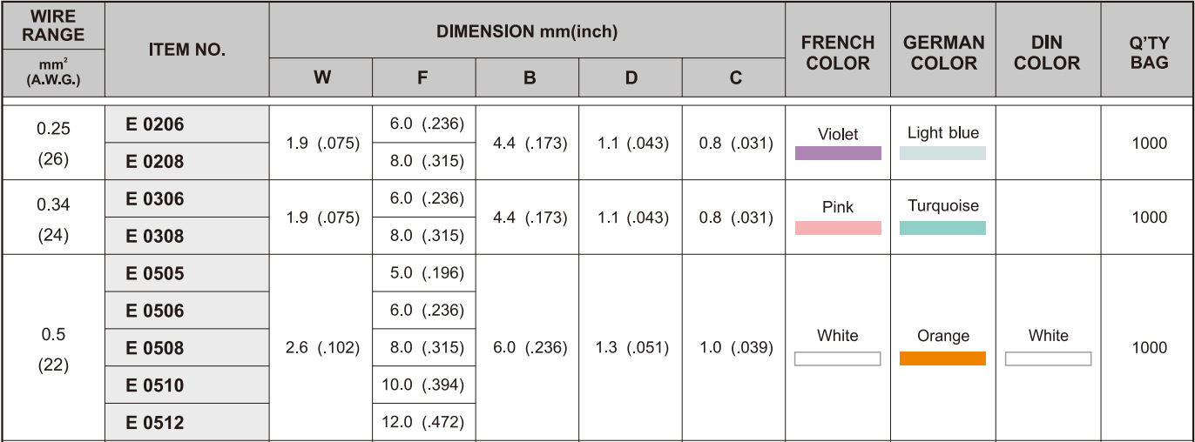Click the WIRE RANGE column header
The image size is (1195, 442).
coord(53,26)
